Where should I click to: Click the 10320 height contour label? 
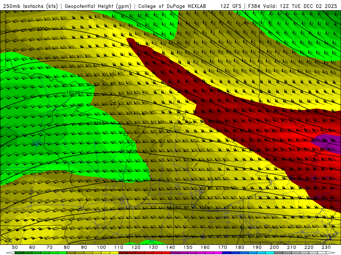pyautogui.click(x=130, y=152)
